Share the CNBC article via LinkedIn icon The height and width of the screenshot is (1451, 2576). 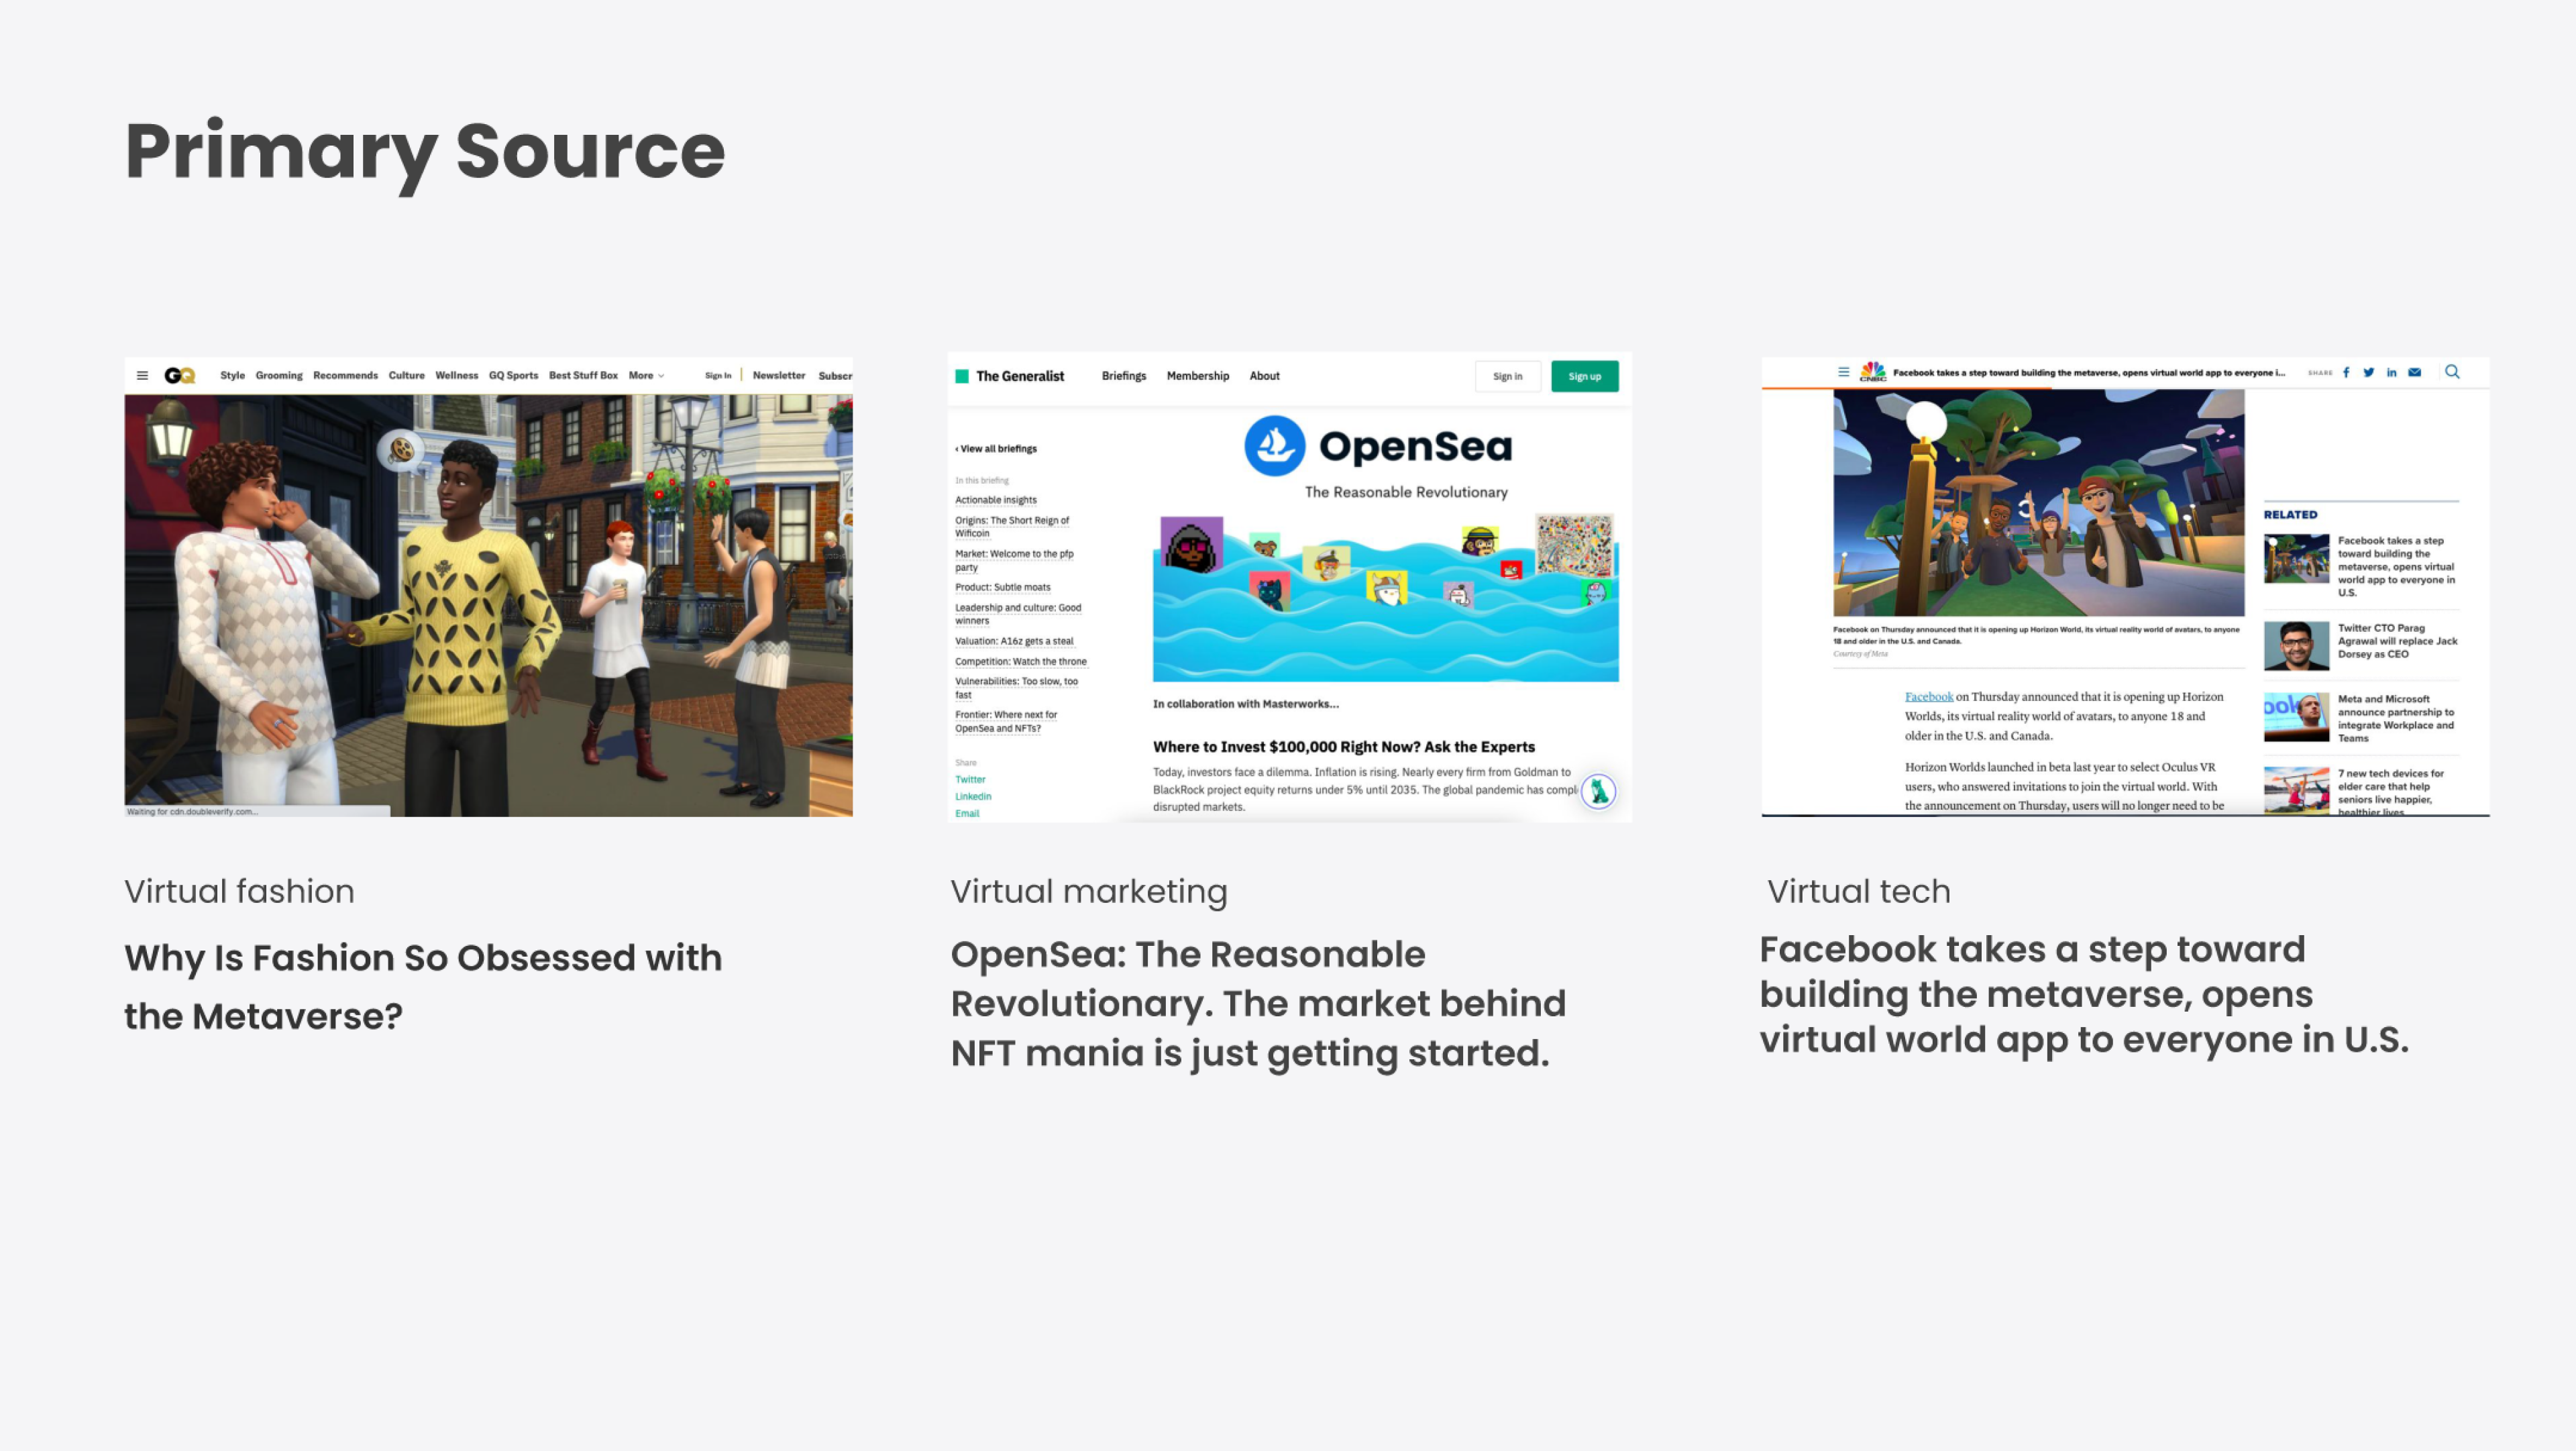click(x=2391, y=372)
